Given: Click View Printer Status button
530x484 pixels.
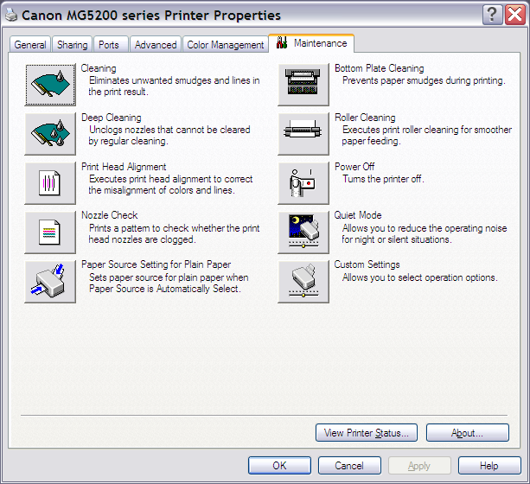Looking at the screenshot, I should (x=367, y=433).
